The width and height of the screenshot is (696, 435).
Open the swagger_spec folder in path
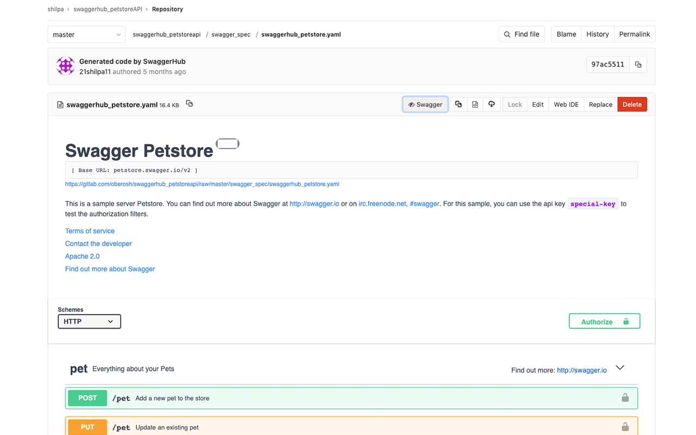tap(231, 34)
